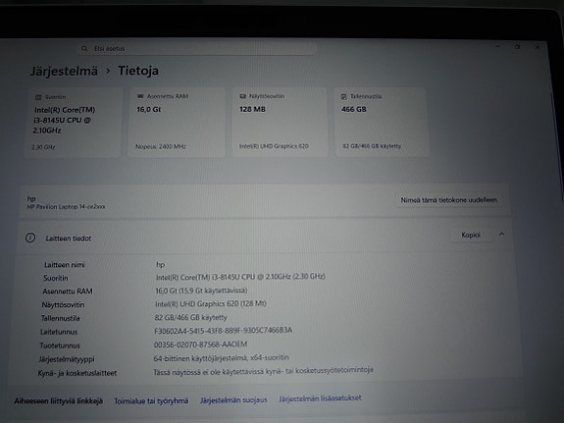Click '82 GB/466 GB käytetty' row value
The image size is (564, 423).
(x=190, y=318)
